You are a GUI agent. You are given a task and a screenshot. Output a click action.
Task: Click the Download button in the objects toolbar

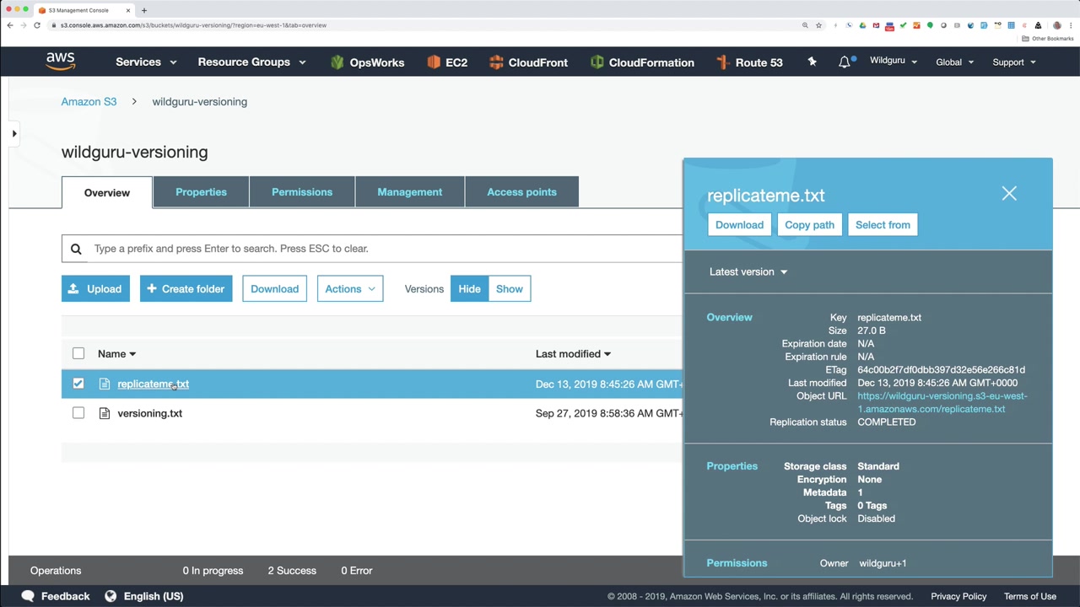tap(274, 289)
